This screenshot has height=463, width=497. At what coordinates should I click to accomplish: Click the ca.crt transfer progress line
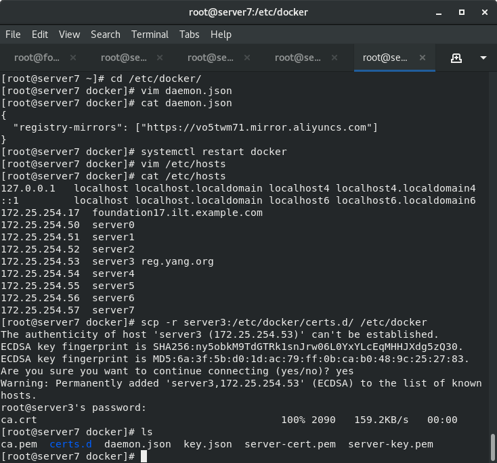click(229, 420)
